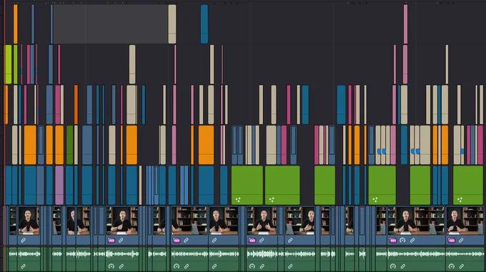Select the dark green clip among the orange clips
Screen dimensions: 486x272
pos(70,145)
